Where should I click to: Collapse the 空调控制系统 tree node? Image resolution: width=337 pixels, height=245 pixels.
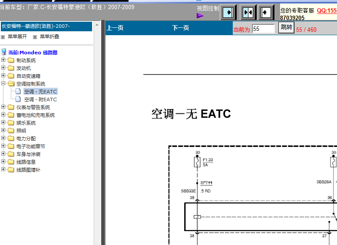3,83
